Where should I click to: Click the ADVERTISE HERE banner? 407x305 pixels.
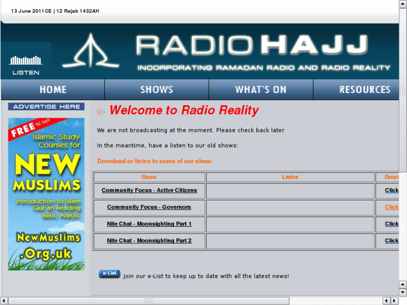(46, 106)
